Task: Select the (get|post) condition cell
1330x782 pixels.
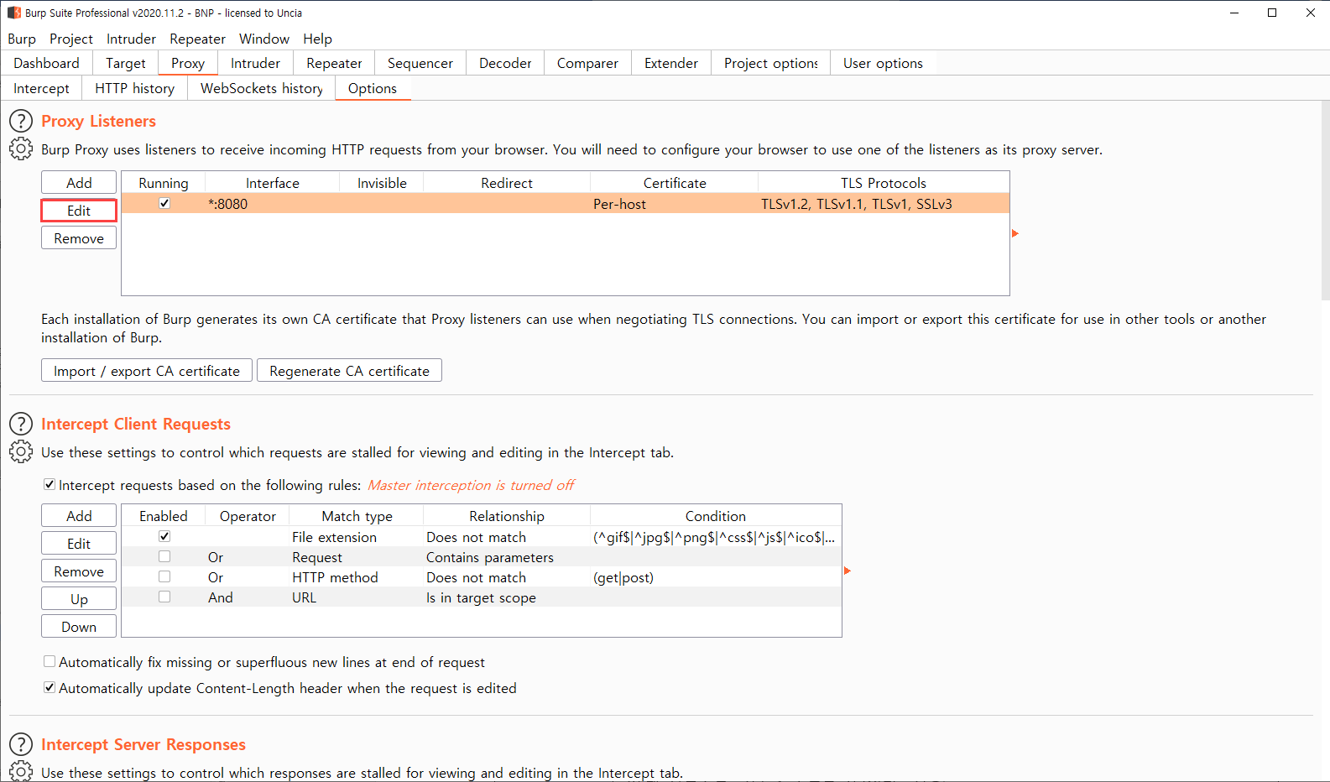Action: point(716,576)
